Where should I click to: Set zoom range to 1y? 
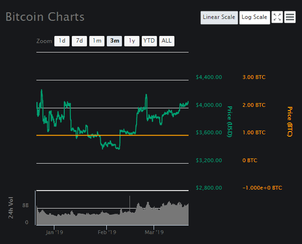132,41
